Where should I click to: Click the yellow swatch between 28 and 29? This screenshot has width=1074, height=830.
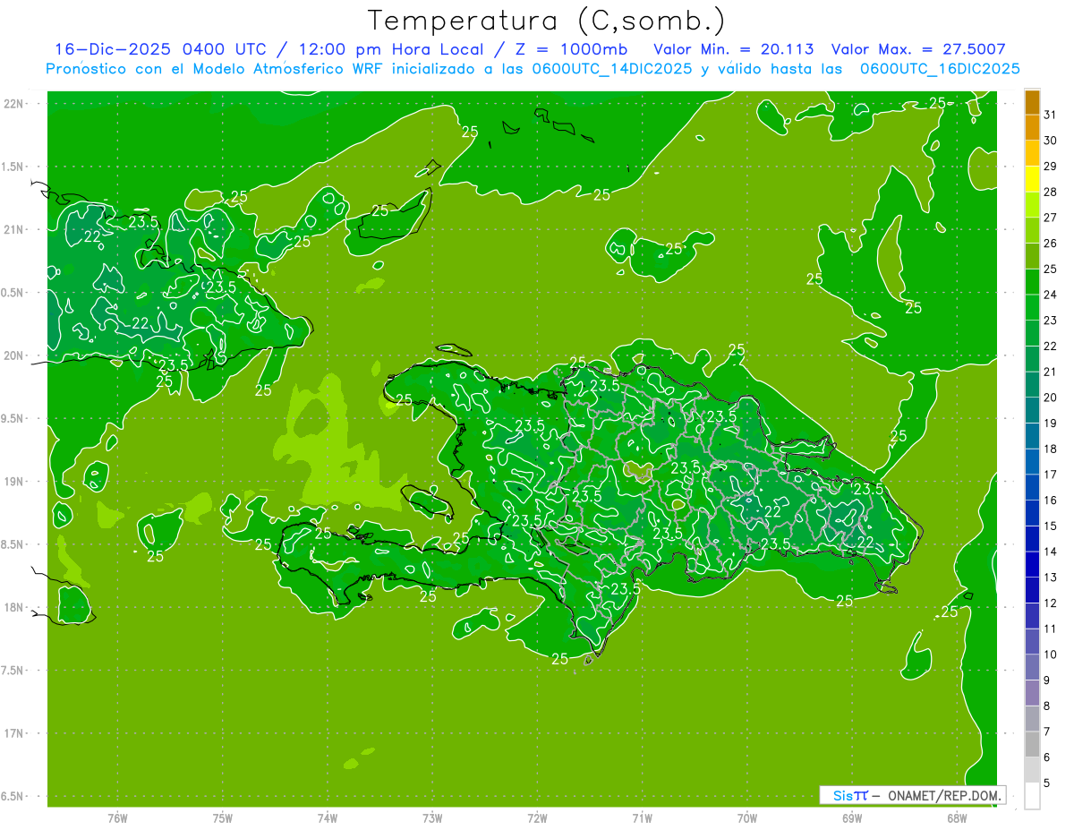tap(1032, 179)
